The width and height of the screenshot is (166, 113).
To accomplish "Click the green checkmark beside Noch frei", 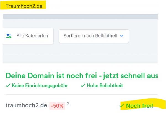I will [121, 106].
